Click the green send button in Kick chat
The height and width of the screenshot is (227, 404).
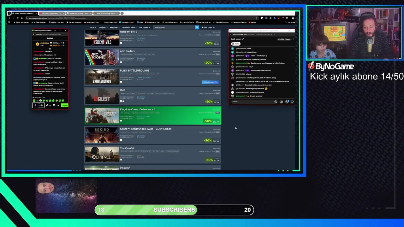coord(65,105)
